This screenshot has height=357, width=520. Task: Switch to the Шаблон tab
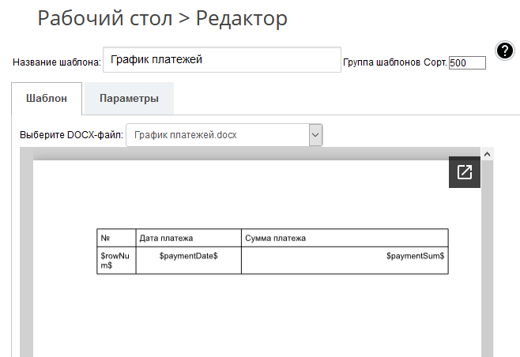(x=47, y=99)
